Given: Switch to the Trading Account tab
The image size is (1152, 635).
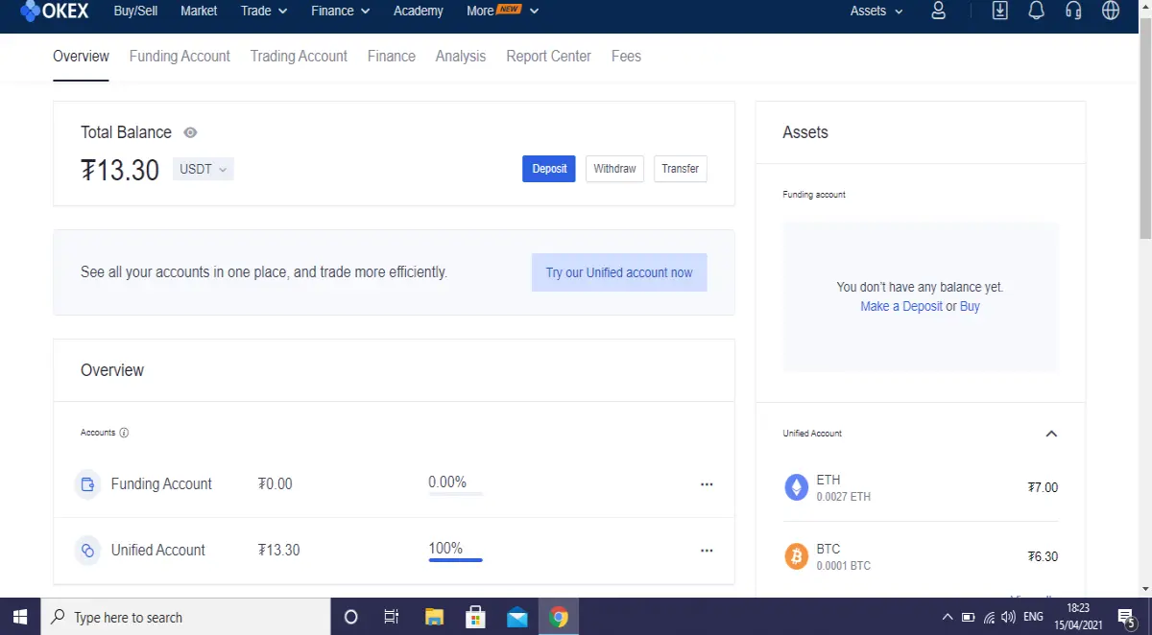Looking at the screenshot, I should (x=299, y=57).
